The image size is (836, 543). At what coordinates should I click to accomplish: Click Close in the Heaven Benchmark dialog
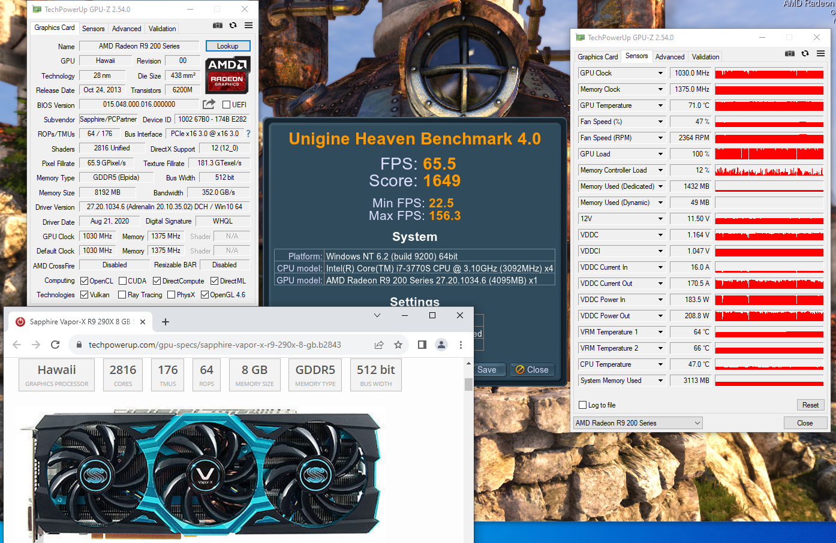533,370
